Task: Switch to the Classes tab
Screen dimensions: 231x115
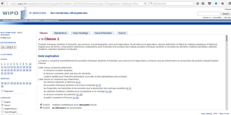Action: point(44,33)
